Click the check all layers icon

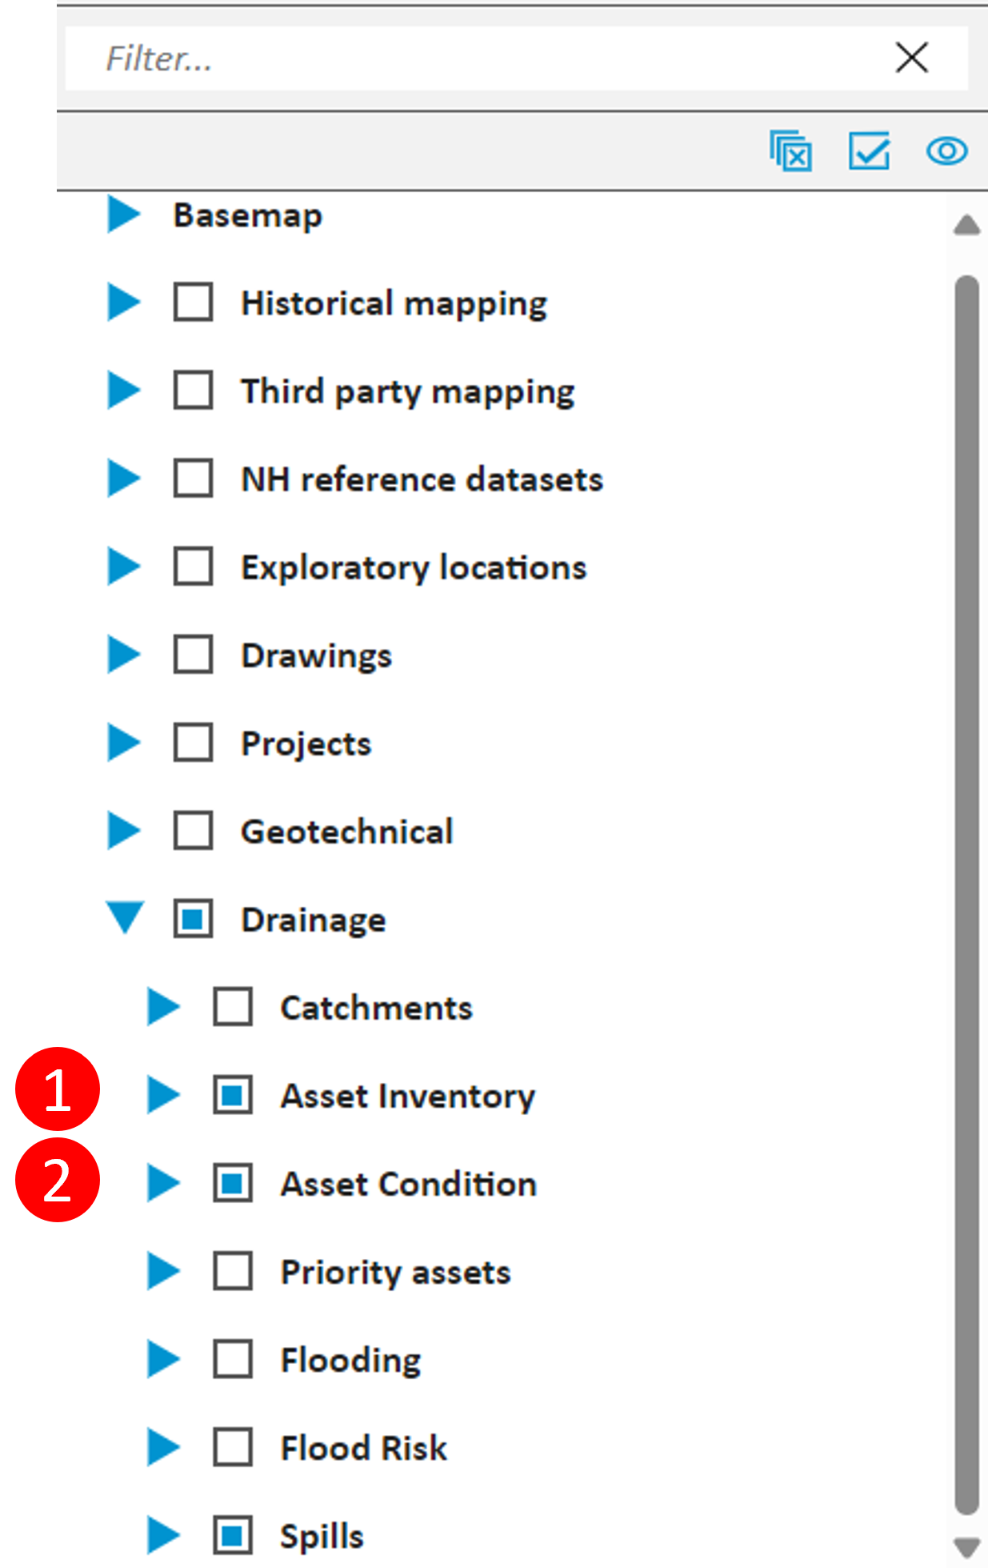(x=869, y=150)
